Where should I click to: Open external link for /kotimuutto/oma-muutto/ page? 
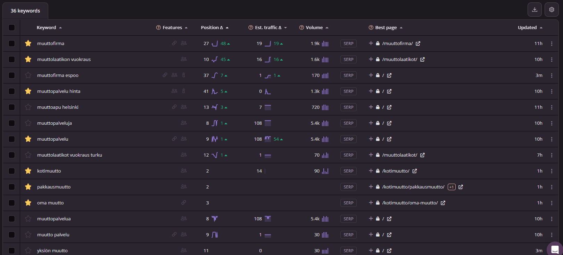click(443, 203)
